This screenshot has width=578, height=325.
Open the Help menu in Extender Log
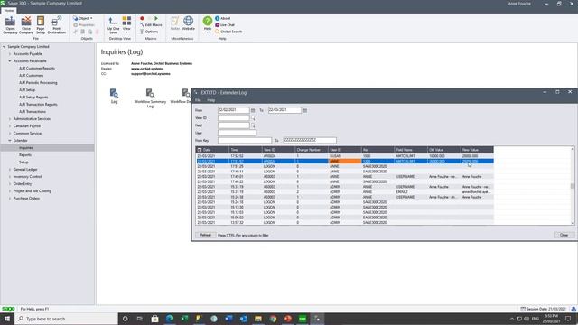pos(210,100)
